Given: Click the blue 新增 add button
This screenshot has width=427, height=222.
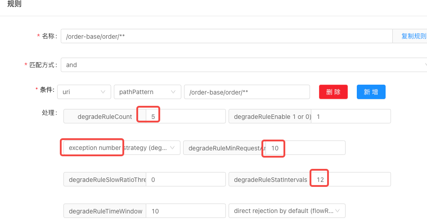Looking at the screenshot, I should click(371, 92).
